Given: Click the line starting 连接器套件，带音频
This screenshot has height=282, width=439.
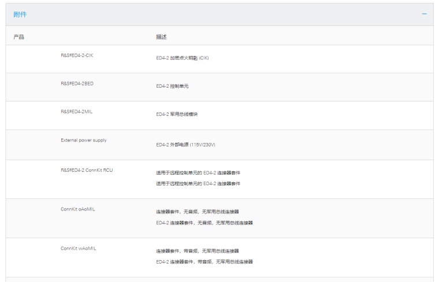Looking at the screenshot, I should pyautogui.click(x=198, y=251).
